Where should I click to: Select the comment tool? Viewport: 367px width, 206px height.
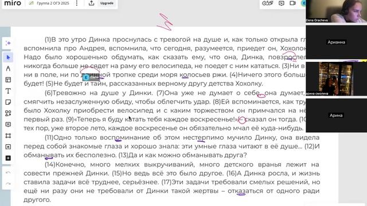tap(8, 125)
